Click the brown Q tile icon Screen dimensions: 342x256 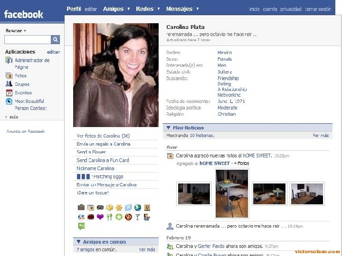coord(147,208)
